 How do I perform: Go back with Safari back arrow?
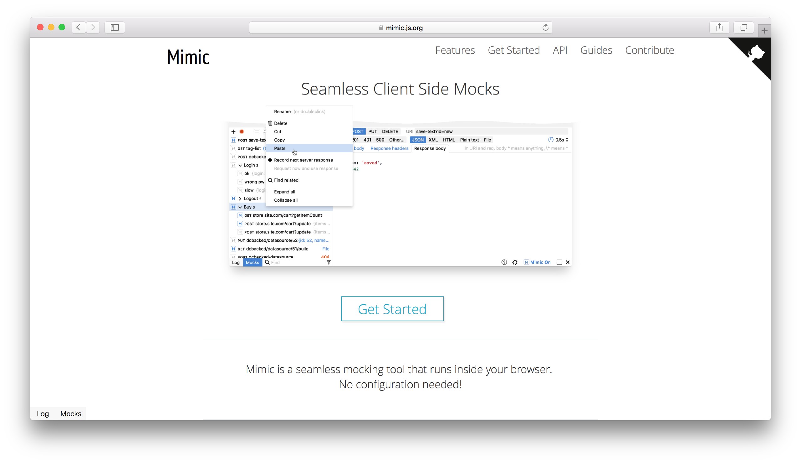(x=79, y=27)
